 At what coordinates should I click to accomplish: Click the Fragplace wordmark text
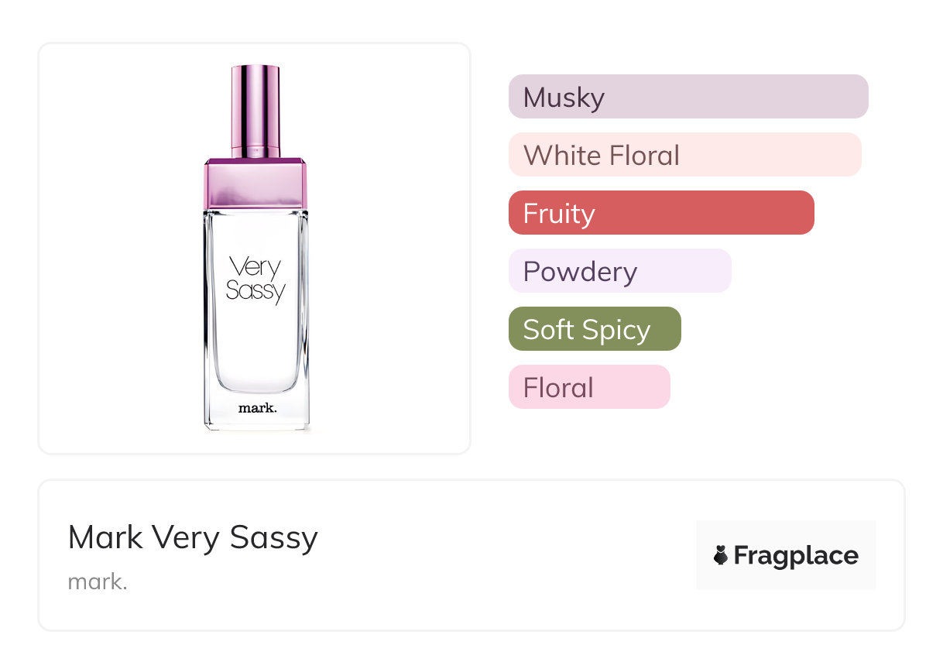tap(796, 555)
